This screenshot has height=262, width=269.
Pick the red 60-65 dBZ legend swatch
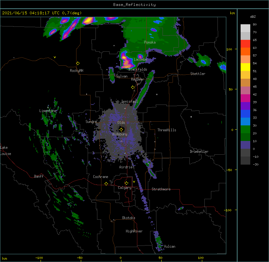[245, 44]
